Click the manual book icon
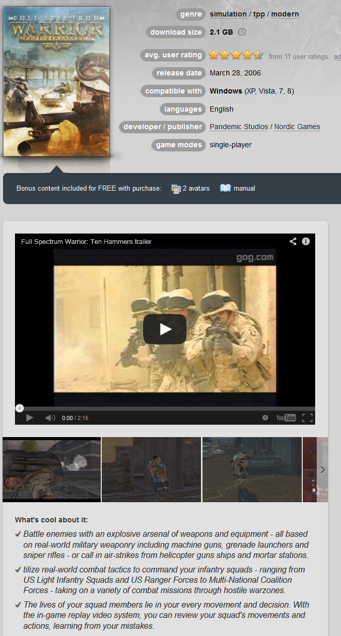Image resolution: width=341 pixels, height=636 pixels. click(x=225, y=188)
